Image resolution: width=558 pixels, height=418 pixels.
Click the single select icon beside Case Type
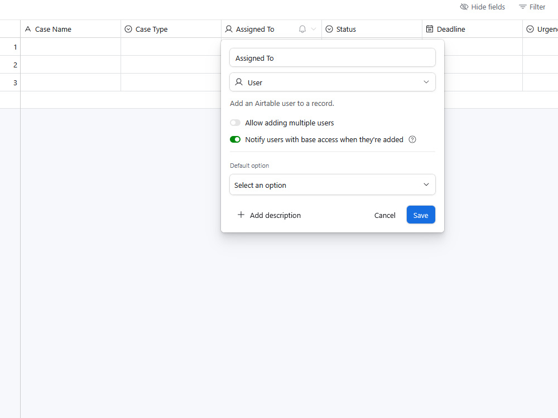(x=128, y=29)
